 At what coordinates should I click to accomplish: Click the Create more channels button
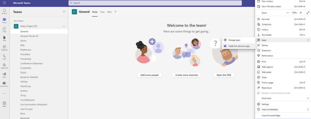click(x=187, y=75)
